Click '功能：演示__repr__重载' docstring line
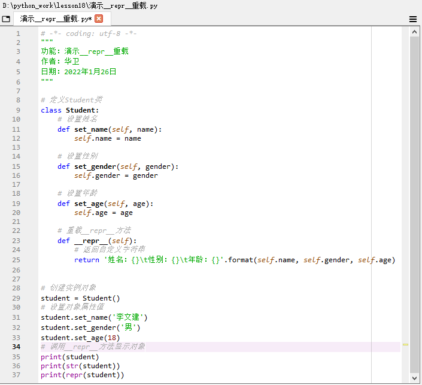This screenshot has height=385, width=422. tap(84, 51)
